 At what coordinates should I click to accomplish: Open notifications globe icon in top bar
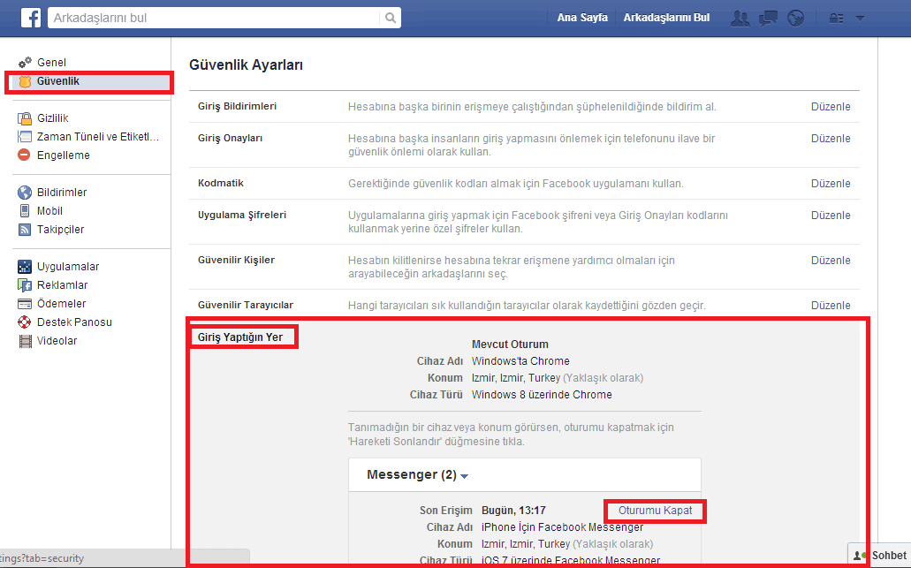tap(795, 18)
